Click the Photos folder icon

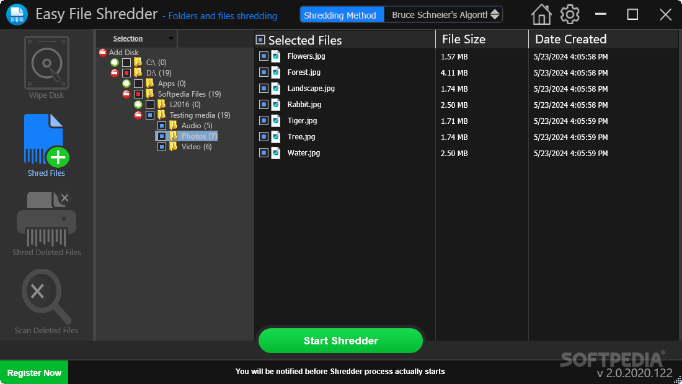tap(173, 136)
